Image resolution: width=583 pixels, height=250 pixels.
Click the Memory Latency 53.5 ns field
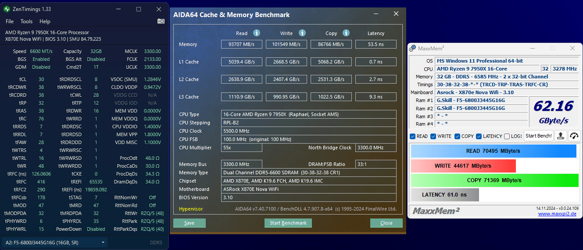tap(376, 44)
